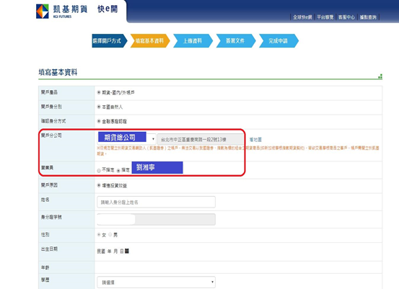Open 全球快e開 in top navigation

point(302,17)
